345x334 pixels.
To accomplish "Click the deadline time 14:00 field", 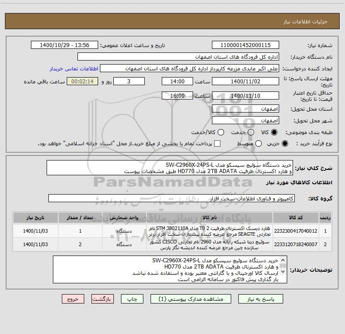I will pyautogui.click(x=177, y=81).
